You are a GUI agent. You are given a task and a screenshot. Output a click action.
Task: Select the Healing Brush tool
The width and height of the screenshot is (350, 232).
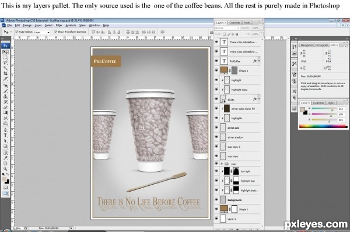(6, 86)
